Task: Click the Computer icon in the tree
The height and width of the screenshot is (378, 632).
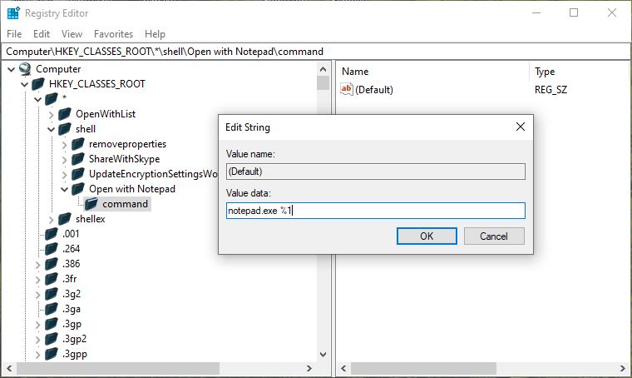Action: [x=25, y=69]
